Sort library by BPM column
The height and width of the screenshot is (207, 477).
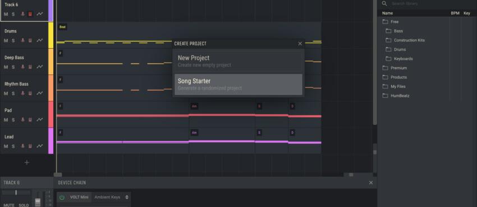455,13
